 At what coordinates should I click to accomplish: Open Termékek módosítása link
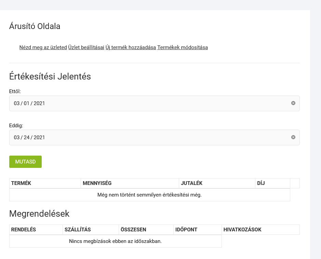click(183, 47)
